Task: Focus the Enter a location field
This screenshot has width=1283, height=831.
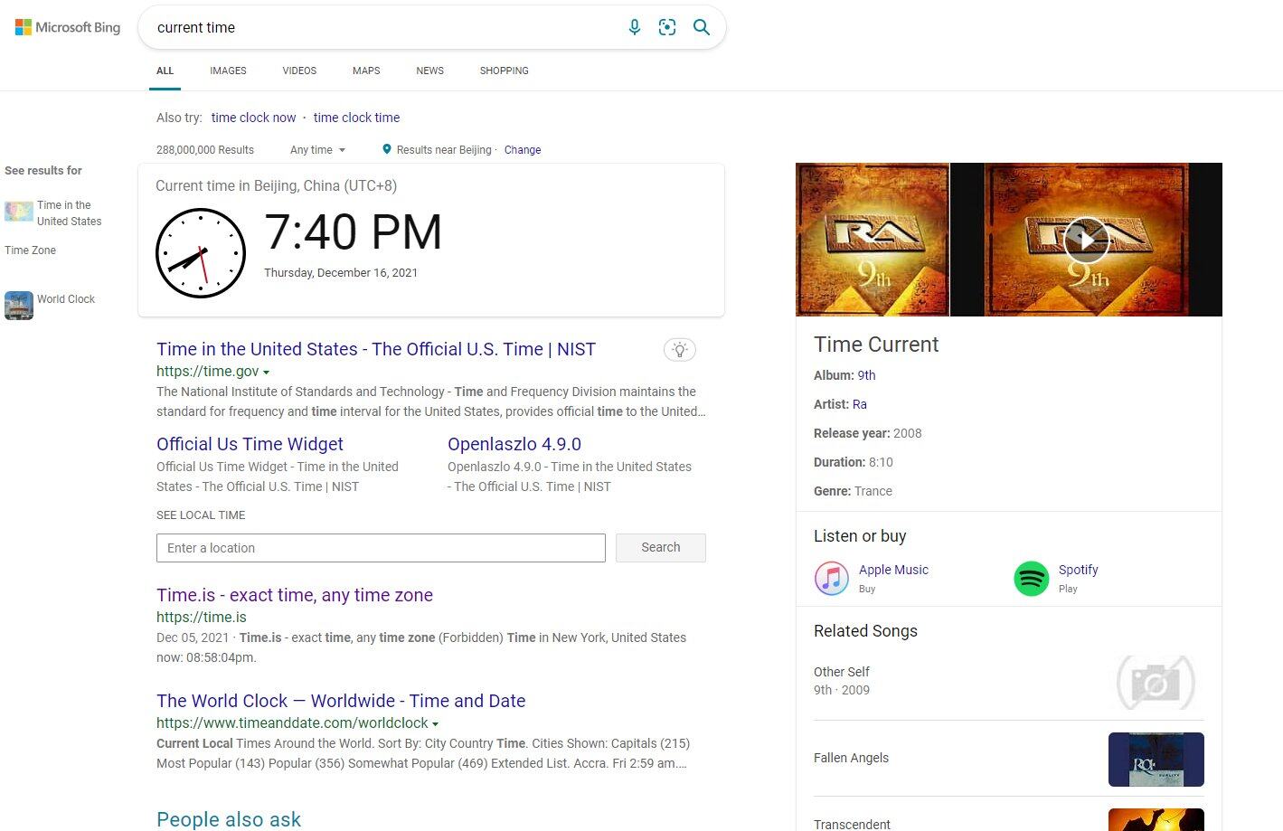Action: pyautogui.click(x=381, y=548)
